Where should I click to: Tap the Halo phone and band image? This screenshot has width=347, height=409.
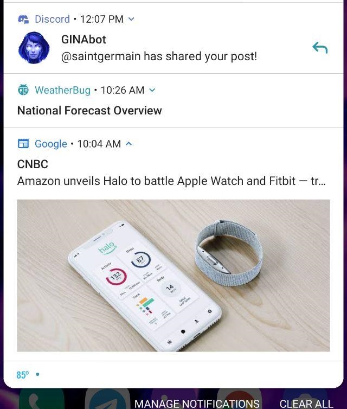coord(173,276)
